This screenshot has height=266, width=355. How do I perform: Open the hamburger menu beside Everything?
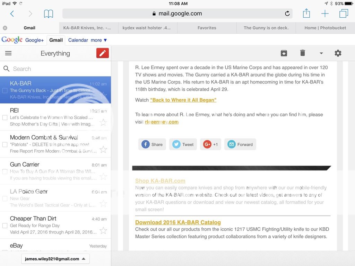(x=8, y=53)
